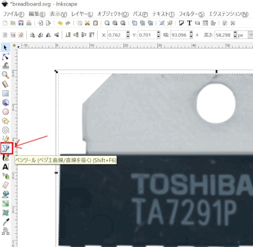This screenshot has width=253, height=247.
Task: Click the Import icon
Action: [40, 23]
